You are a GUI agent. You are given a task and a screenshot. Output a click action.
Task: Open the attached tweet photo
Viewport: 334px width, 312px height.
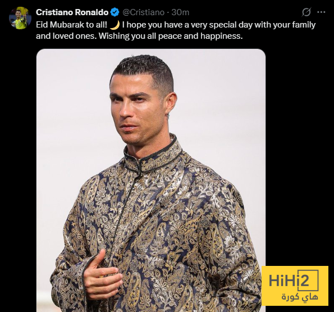pyautogui.click(x=151, y=180)
